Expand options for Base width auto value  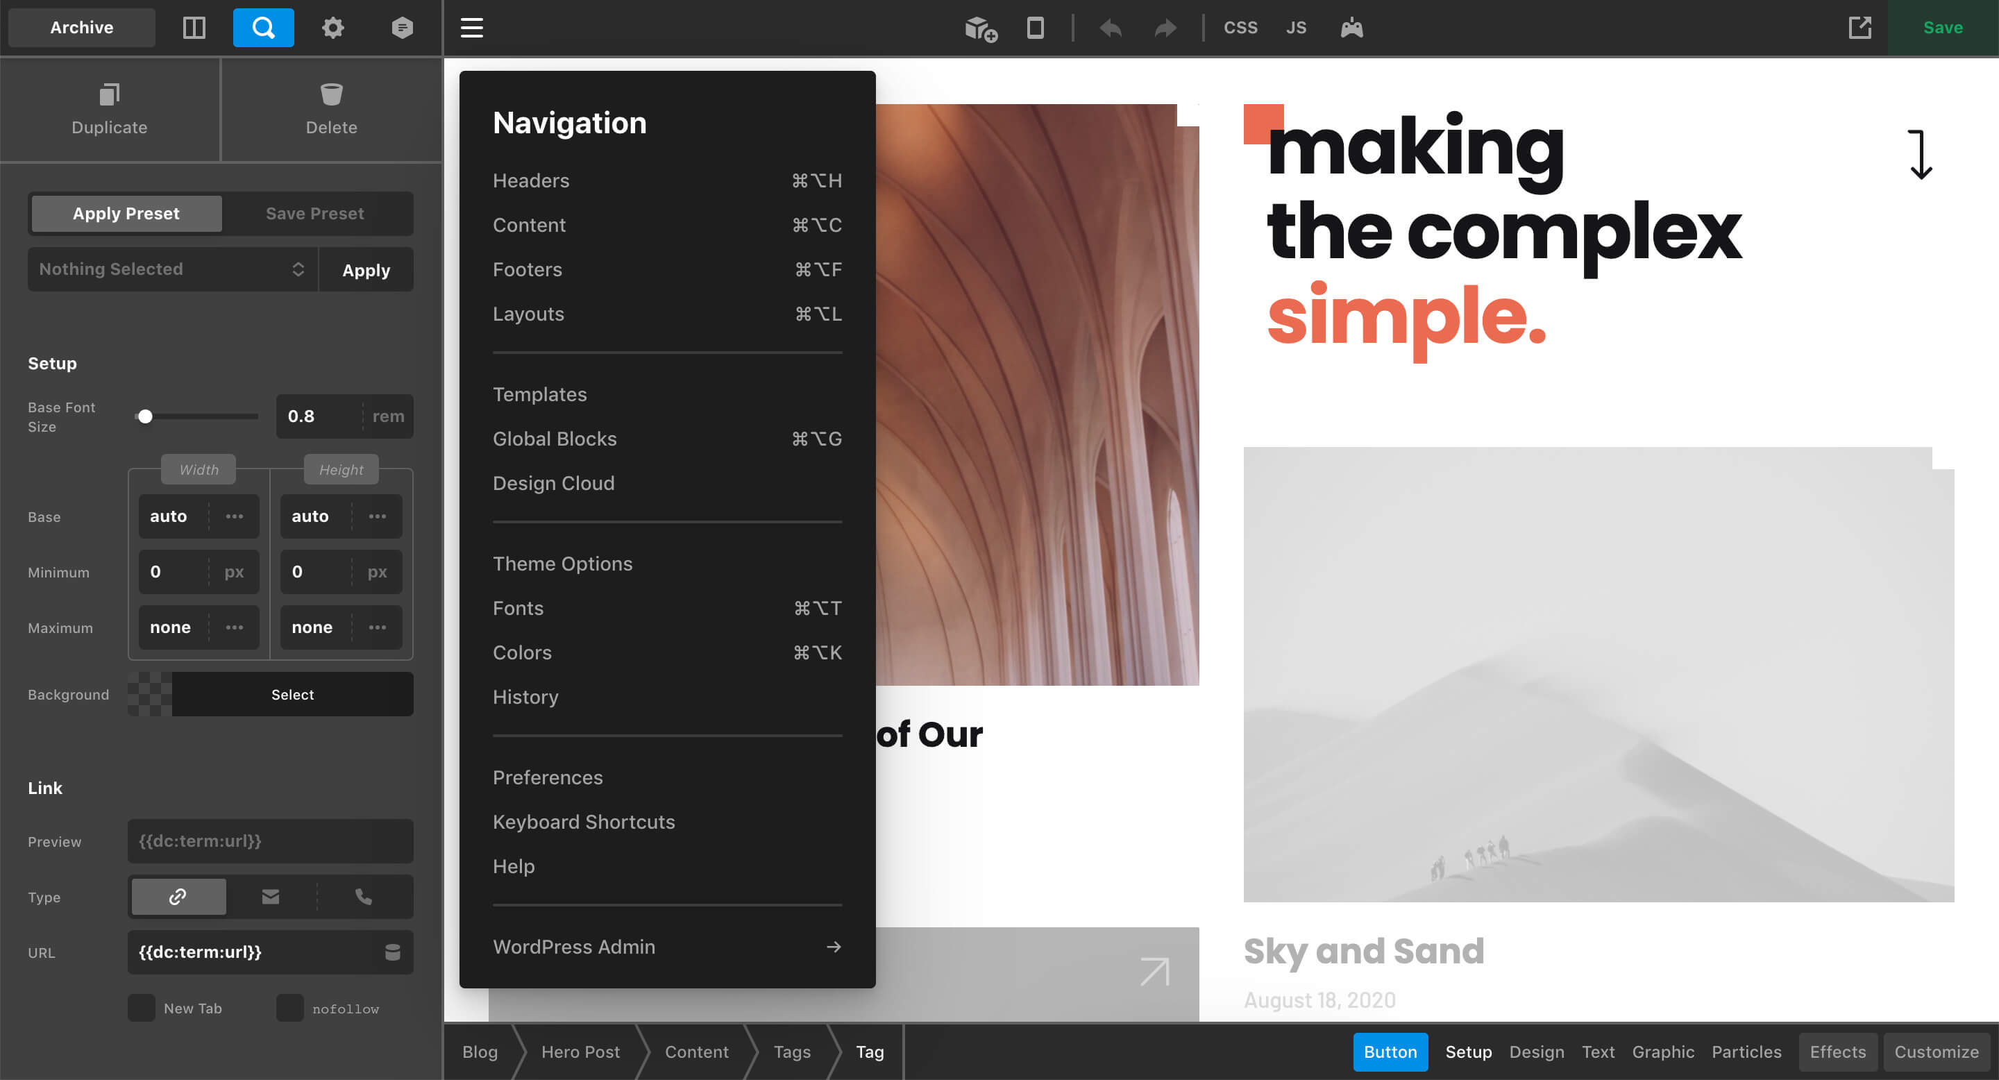click(235, 516)
